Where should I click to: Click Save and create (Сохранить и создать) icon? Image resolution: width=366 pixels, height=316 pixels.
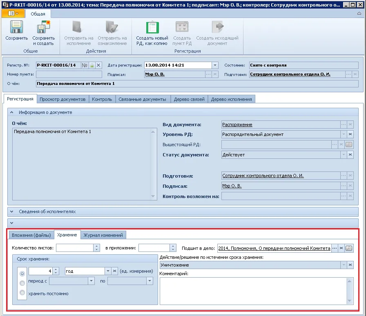pyautogui.click(x=43, y=28)
